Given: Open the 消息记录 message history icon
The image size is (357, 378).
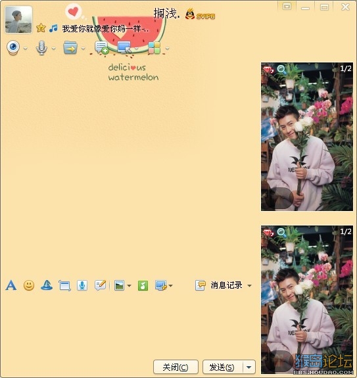Looking at the screenshot, I should (201, 285).
